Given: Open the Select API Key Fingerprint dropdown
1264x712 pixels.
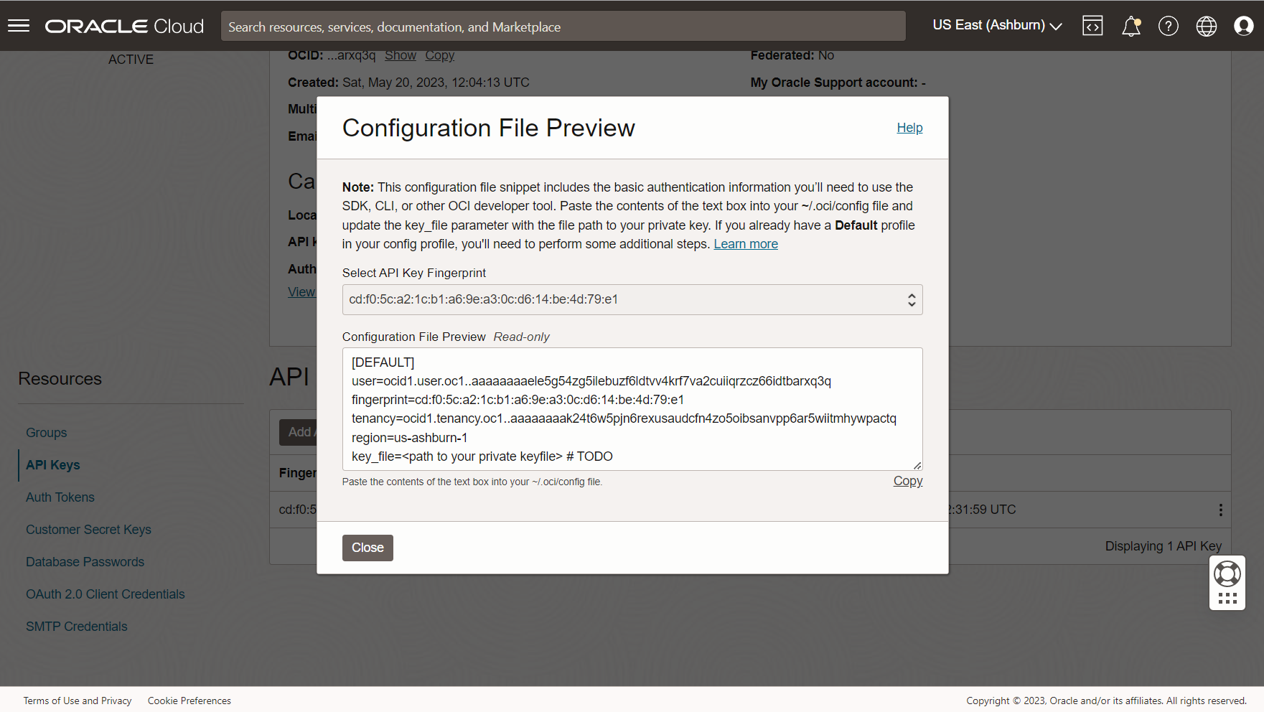Looking at the screenshot, I should pos(632,299).
